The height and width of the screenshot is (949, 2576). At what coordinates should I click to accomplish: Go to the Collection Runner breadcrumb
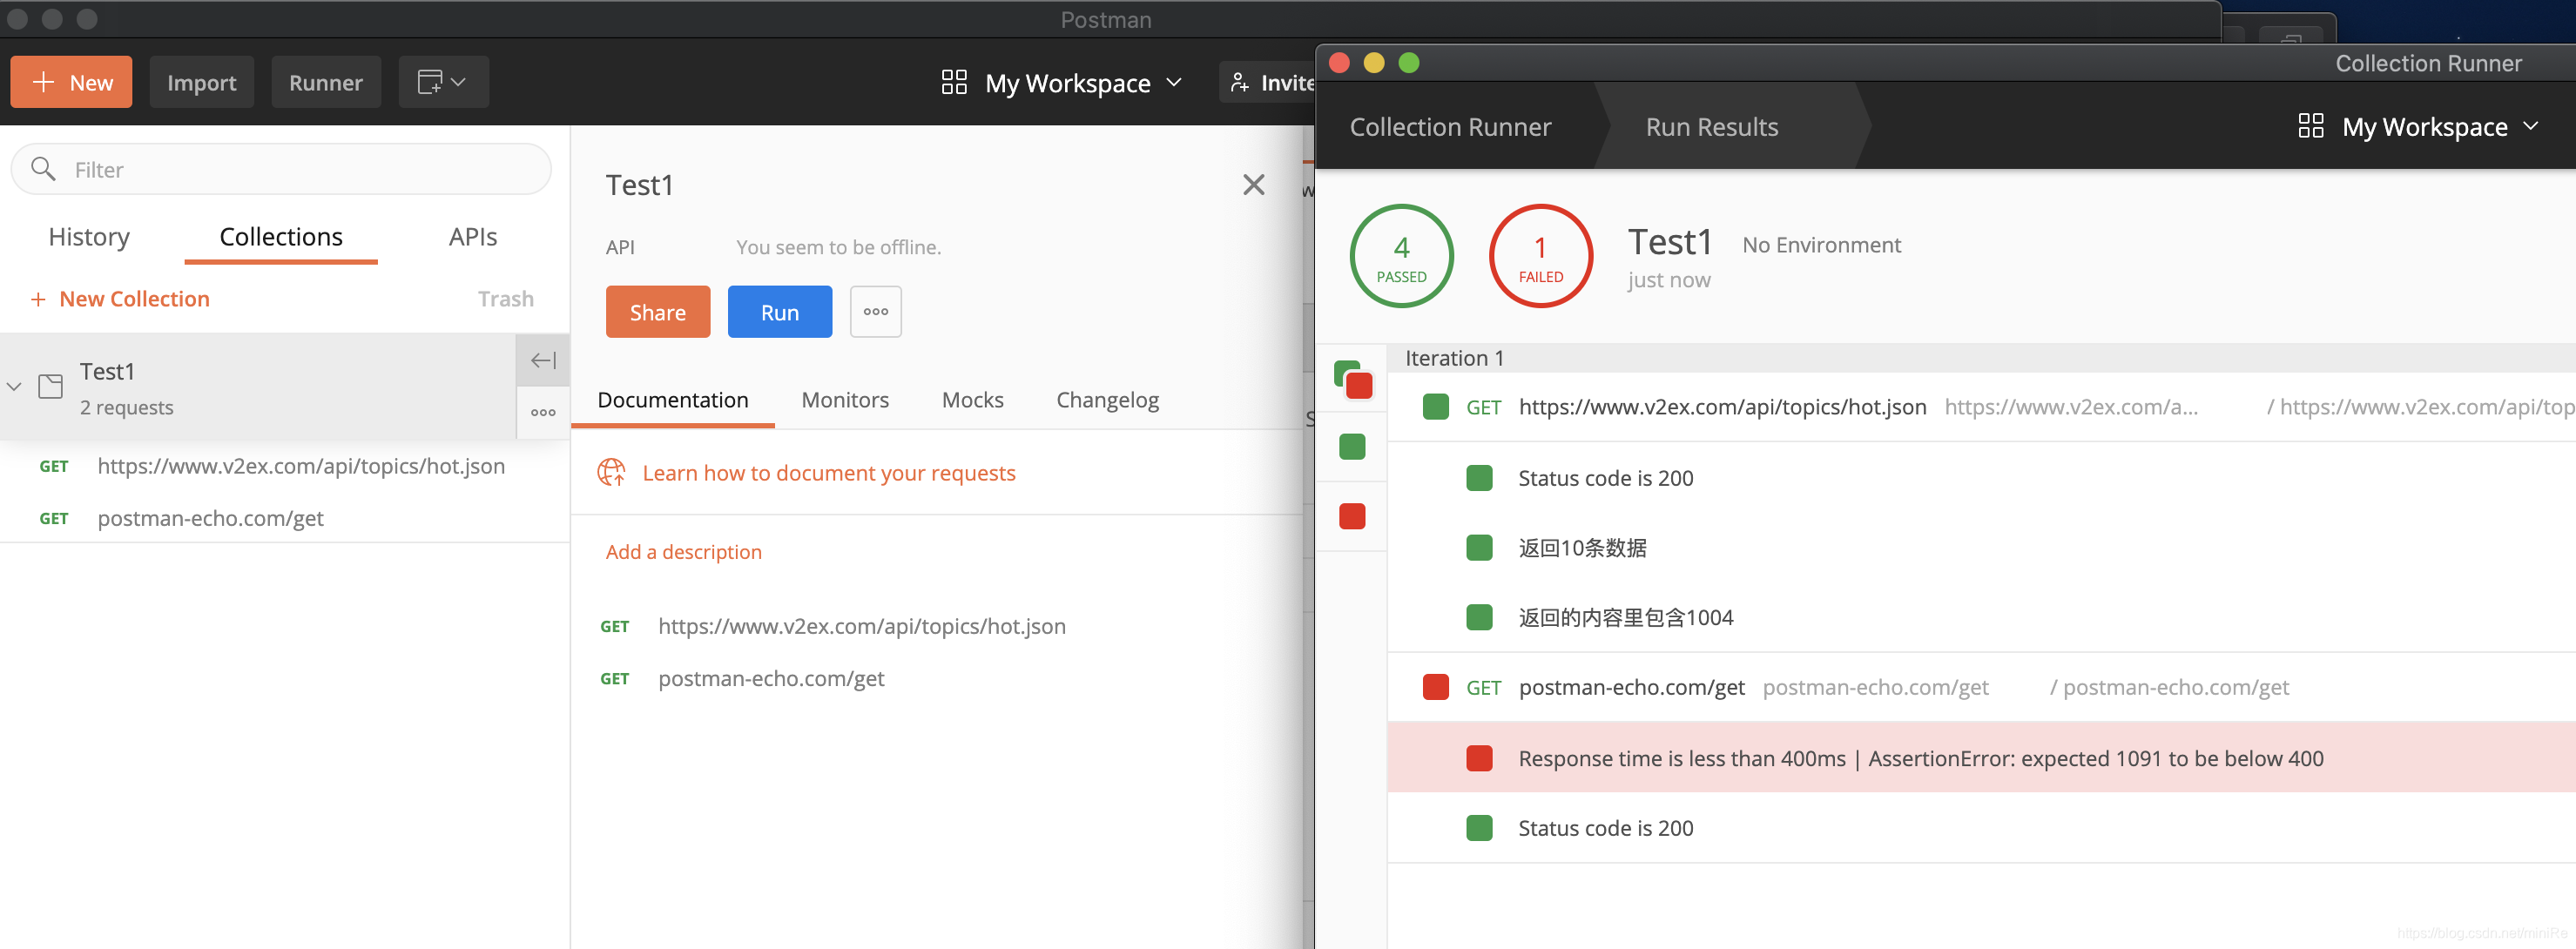(x=1450, y=127)
